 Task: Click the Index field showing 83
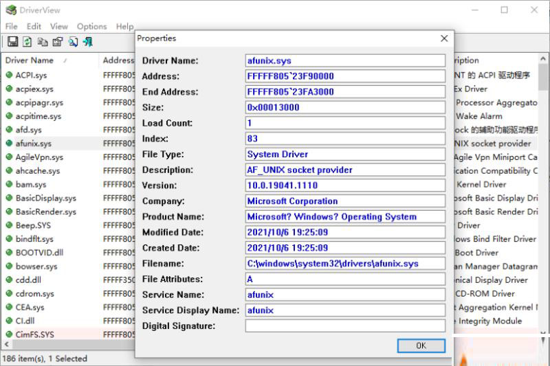coord(346,138)
